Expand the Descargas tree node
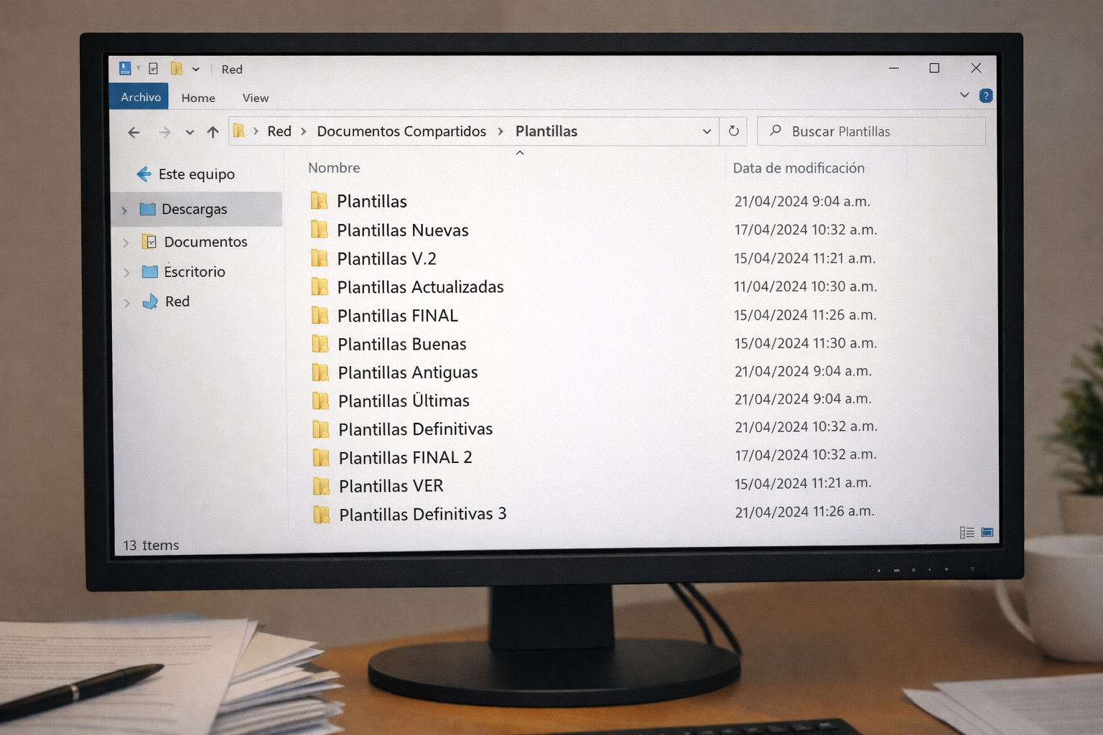 [125, 210]
